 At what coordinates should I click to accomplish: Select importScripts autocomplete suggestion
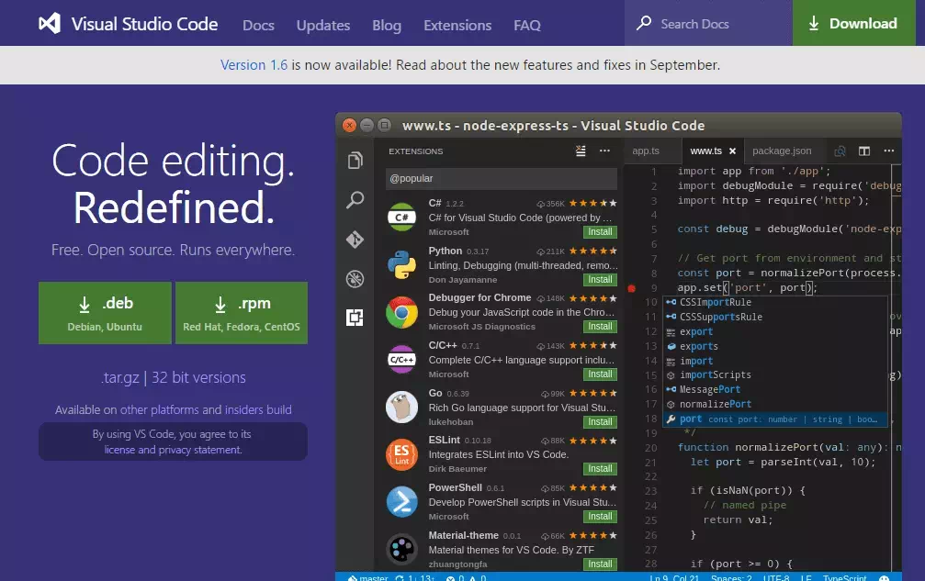click(774, 374)
